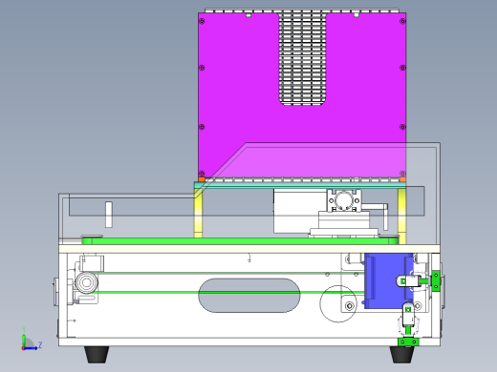
Task: Pick the cyan plate under the magenta enclosure
Action: pyautogui.click(x=300, y=185)
